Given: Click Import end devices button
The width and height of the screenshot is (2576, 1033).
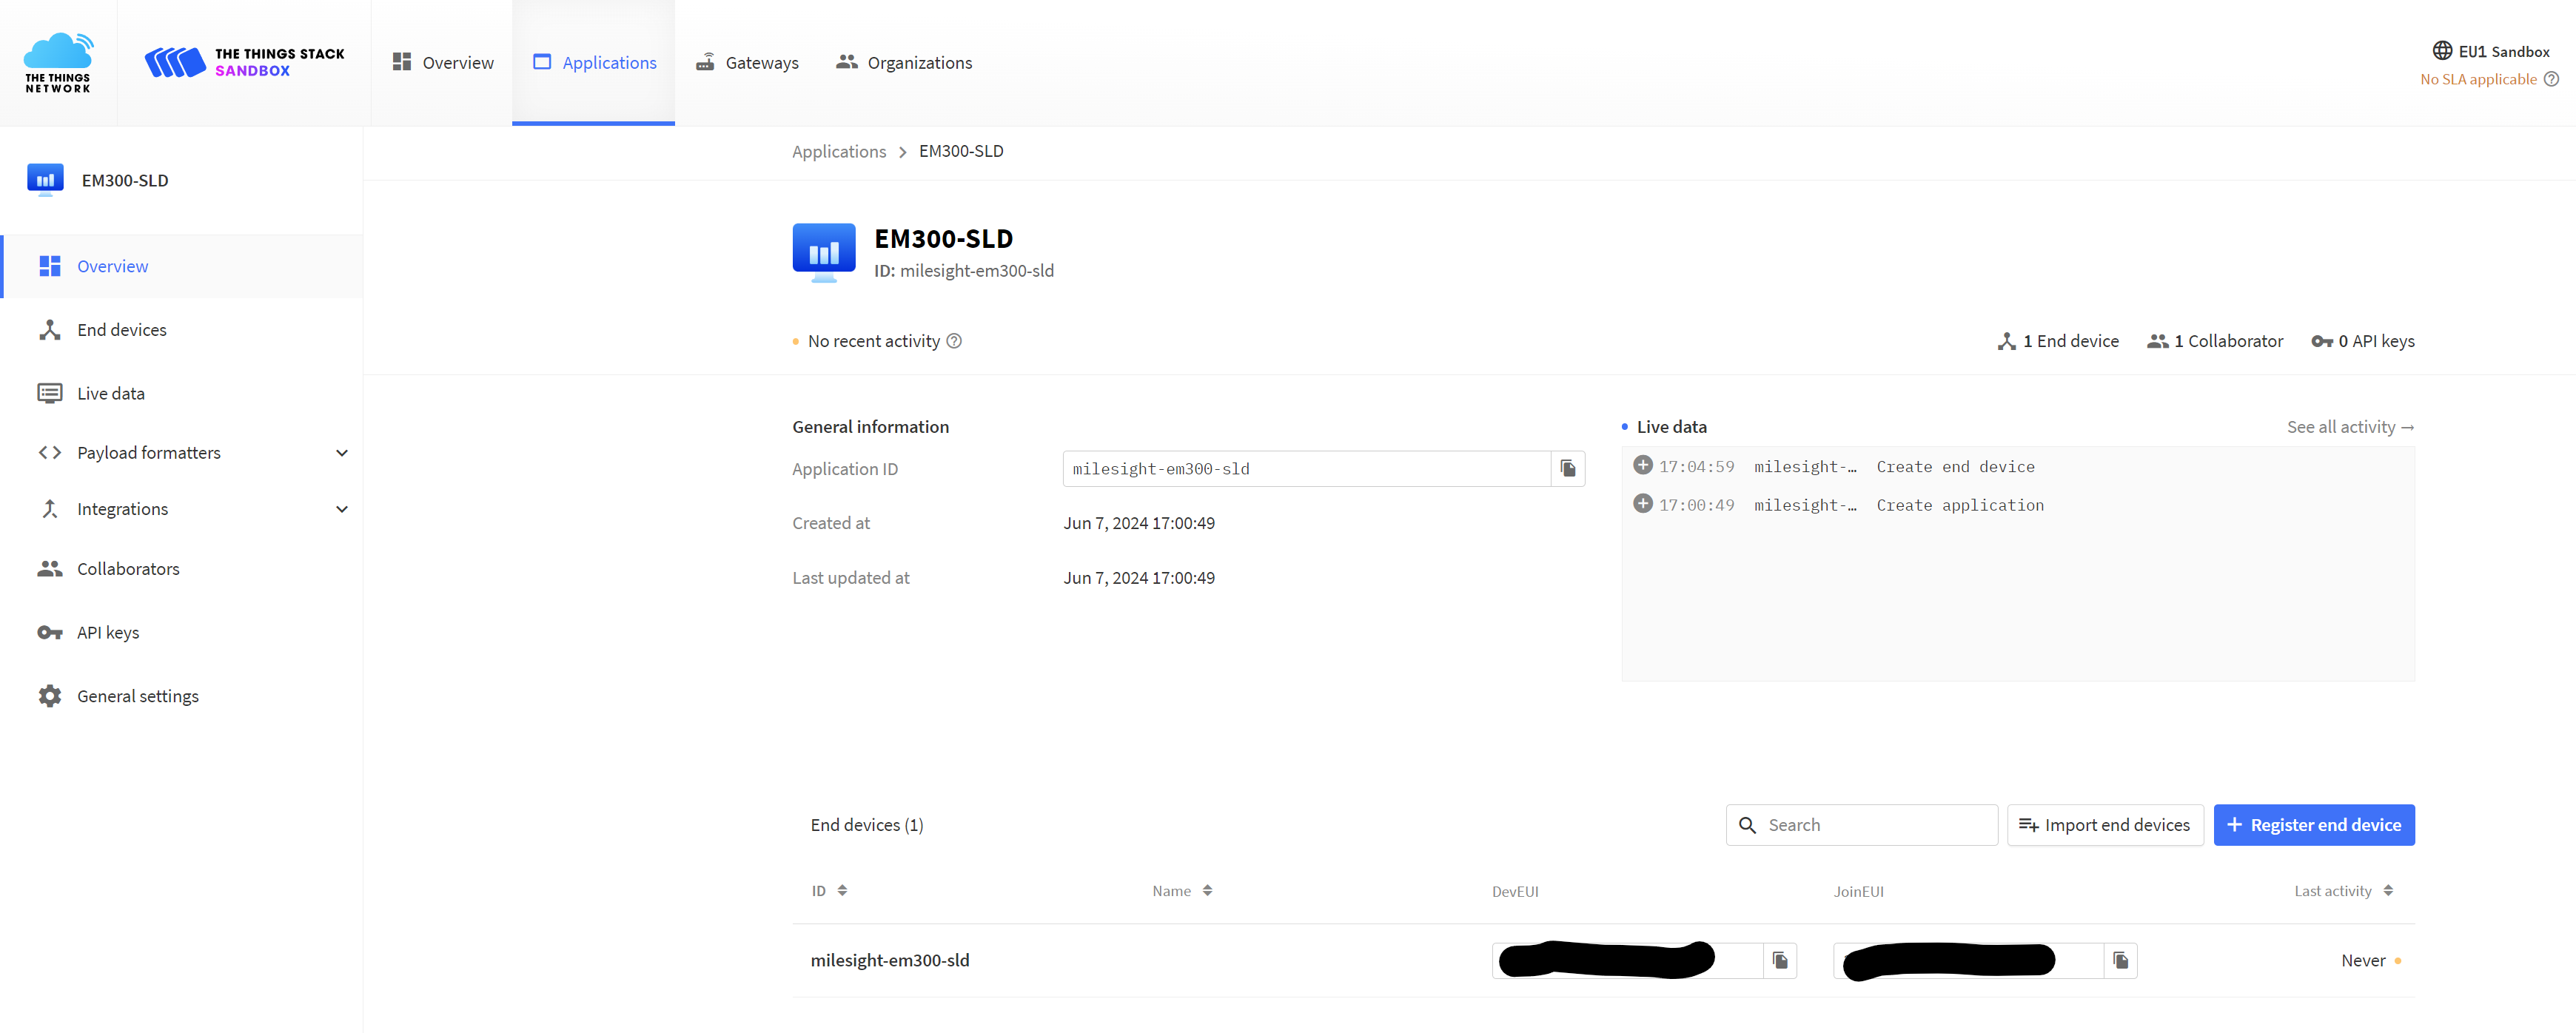Looking at the screenshot, I should tap(2105, 825).
